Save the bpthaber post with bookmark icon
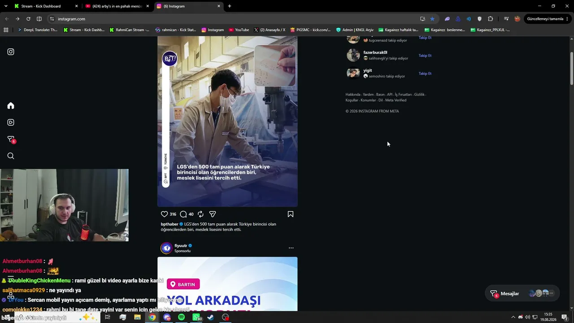Viewport: 574px width, 323px height. click(x=291, y=214)
